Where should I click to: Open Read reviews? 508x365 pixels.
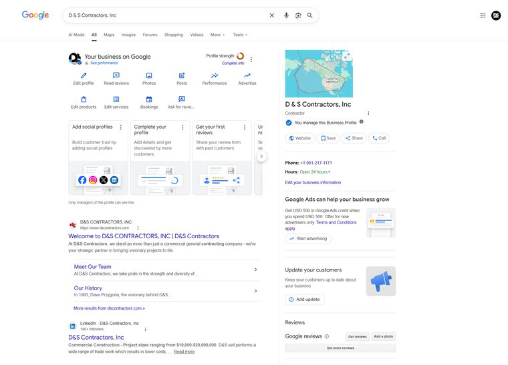pos(116,79)
